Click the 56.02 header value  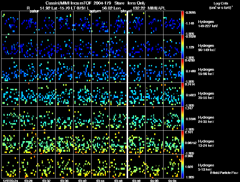click(x=107, y=8)
